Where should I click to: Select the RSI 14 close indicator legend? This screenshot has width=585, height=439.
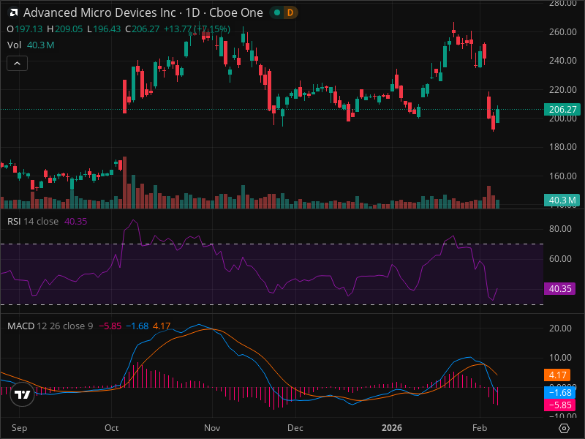[33, 222]
